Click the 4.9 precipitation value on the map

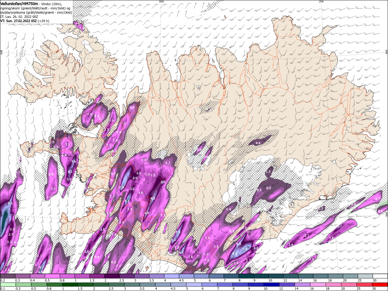coord(234,254)
